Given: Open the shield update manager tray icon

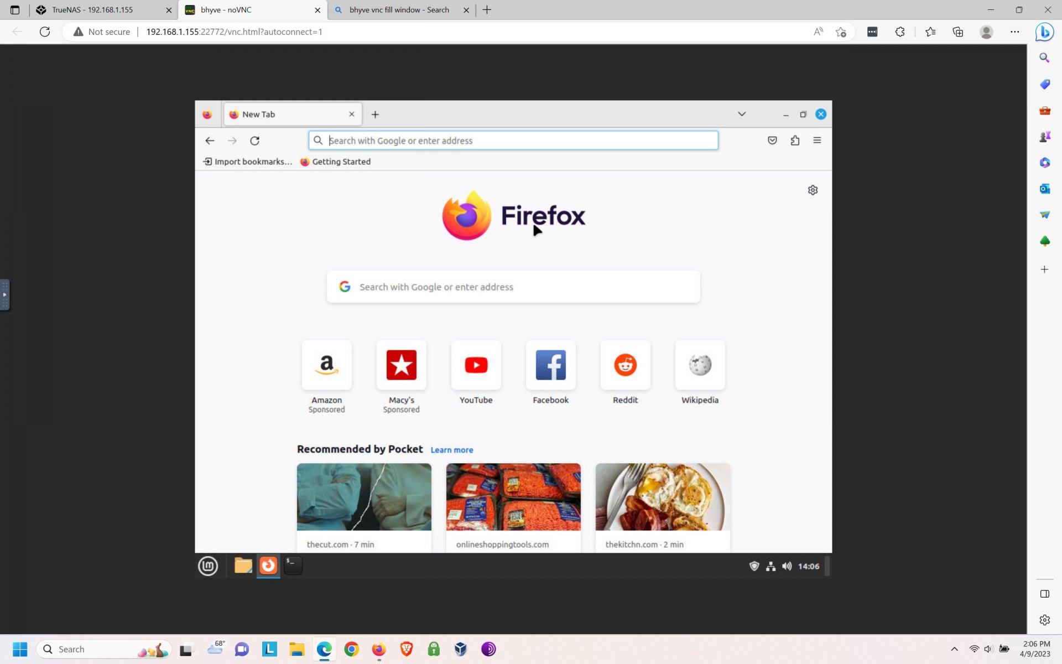Looking at the screenshot, I should tap(754, 566).
